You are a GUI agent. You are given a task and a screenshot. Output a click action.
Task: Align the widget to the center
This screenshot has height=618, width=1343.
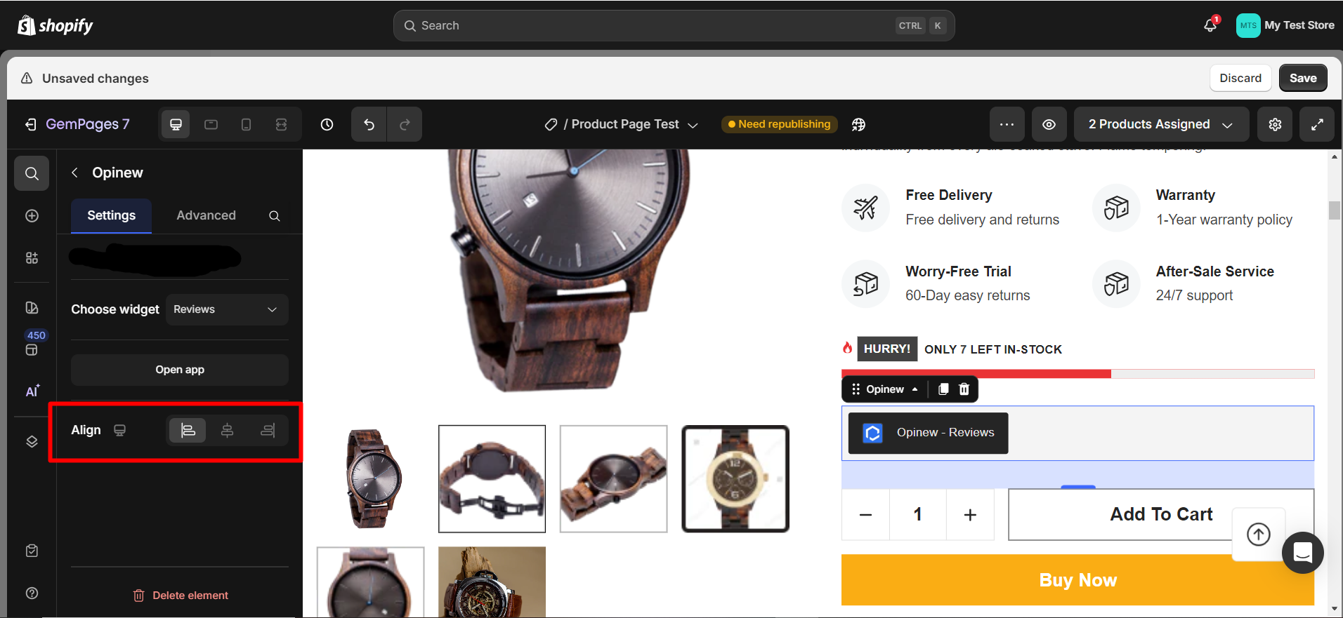tap(227, 430)
